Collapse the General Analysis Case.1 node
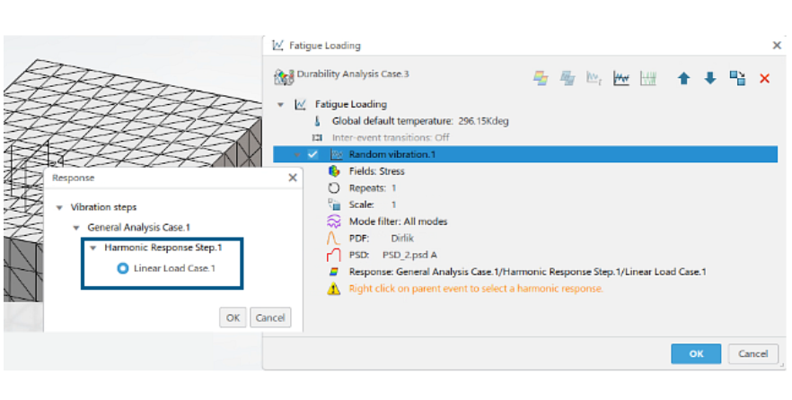The height and width of the screenshot is (400, 792). pyautogui.click(x=76, y=228)
